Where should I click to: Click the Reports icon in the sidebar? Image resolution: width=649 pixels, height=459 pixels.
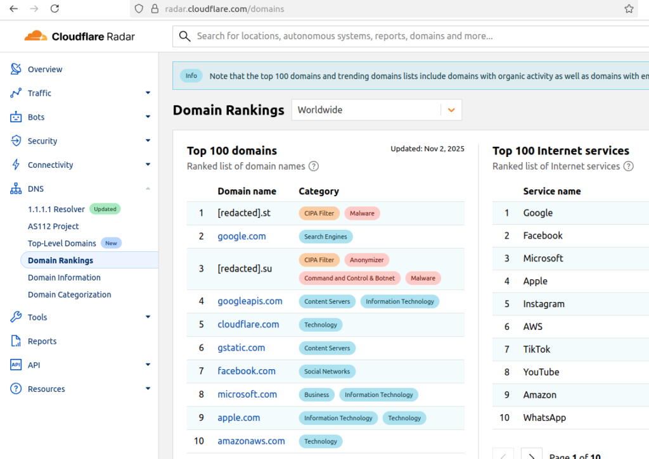(15, 341)
